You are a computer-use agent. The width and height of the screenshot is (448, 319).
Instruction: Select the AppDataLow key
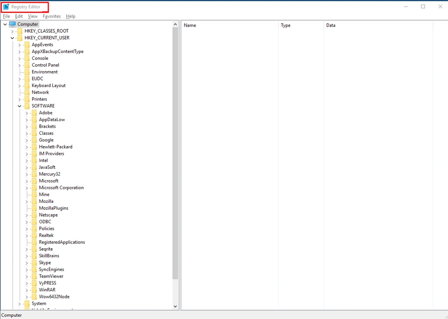coord(52,120)
